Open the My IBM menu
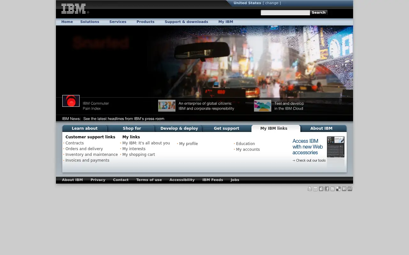Image resolution: width=409 pixels, height=255 pixels. [226, 22]
